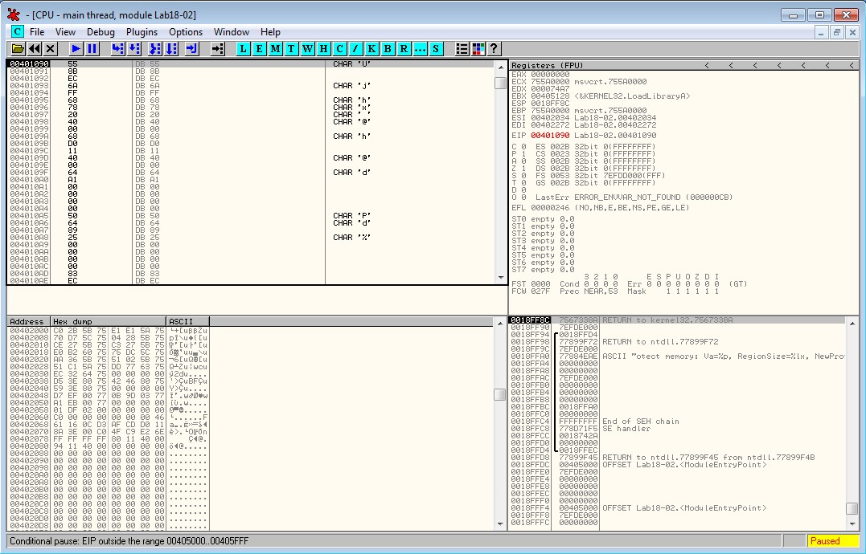
Task: Open the Help question mark icon
Action: pyautogui.click(x=494, y=49)
